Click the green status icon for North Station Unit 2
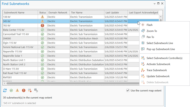190x107 pixels. [x=42, y=64]
